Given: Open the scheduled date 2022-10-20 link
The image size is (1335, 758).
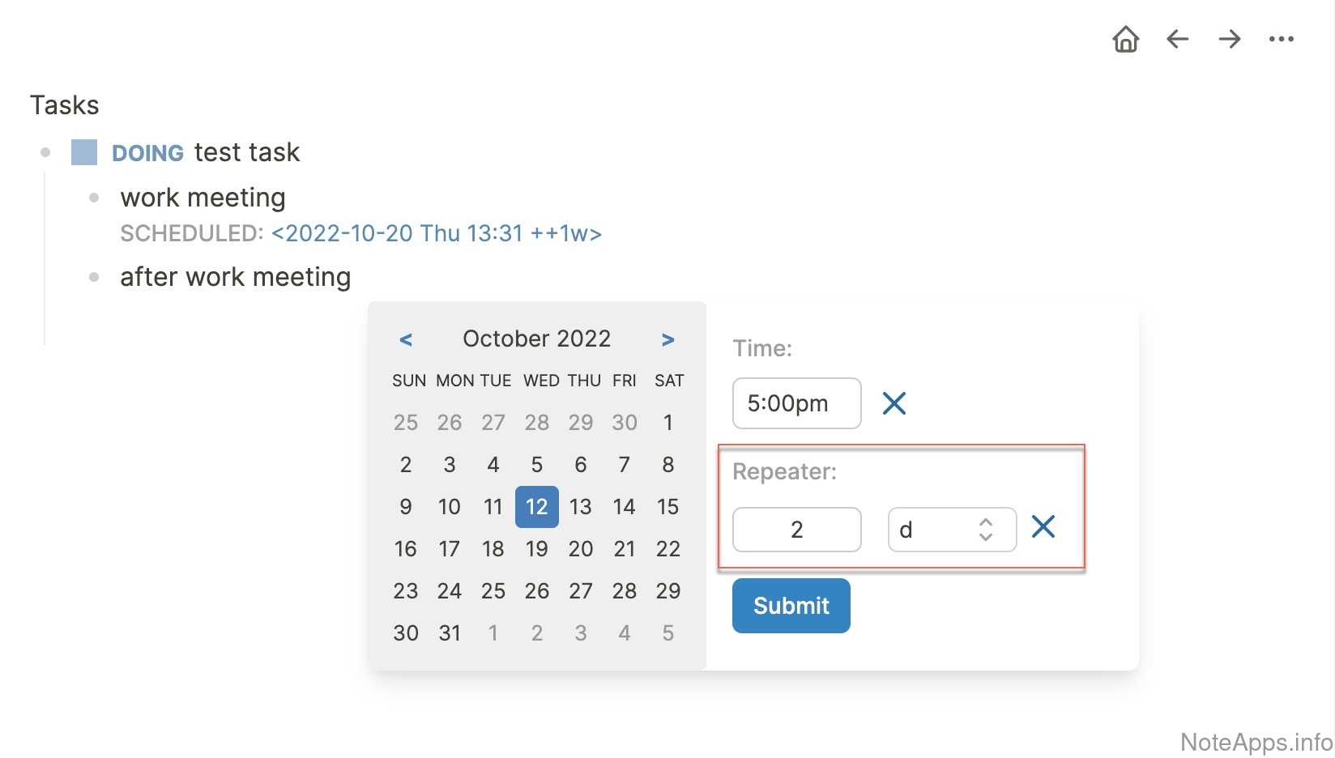Looking at the screenshot, I should coord(437,234).
